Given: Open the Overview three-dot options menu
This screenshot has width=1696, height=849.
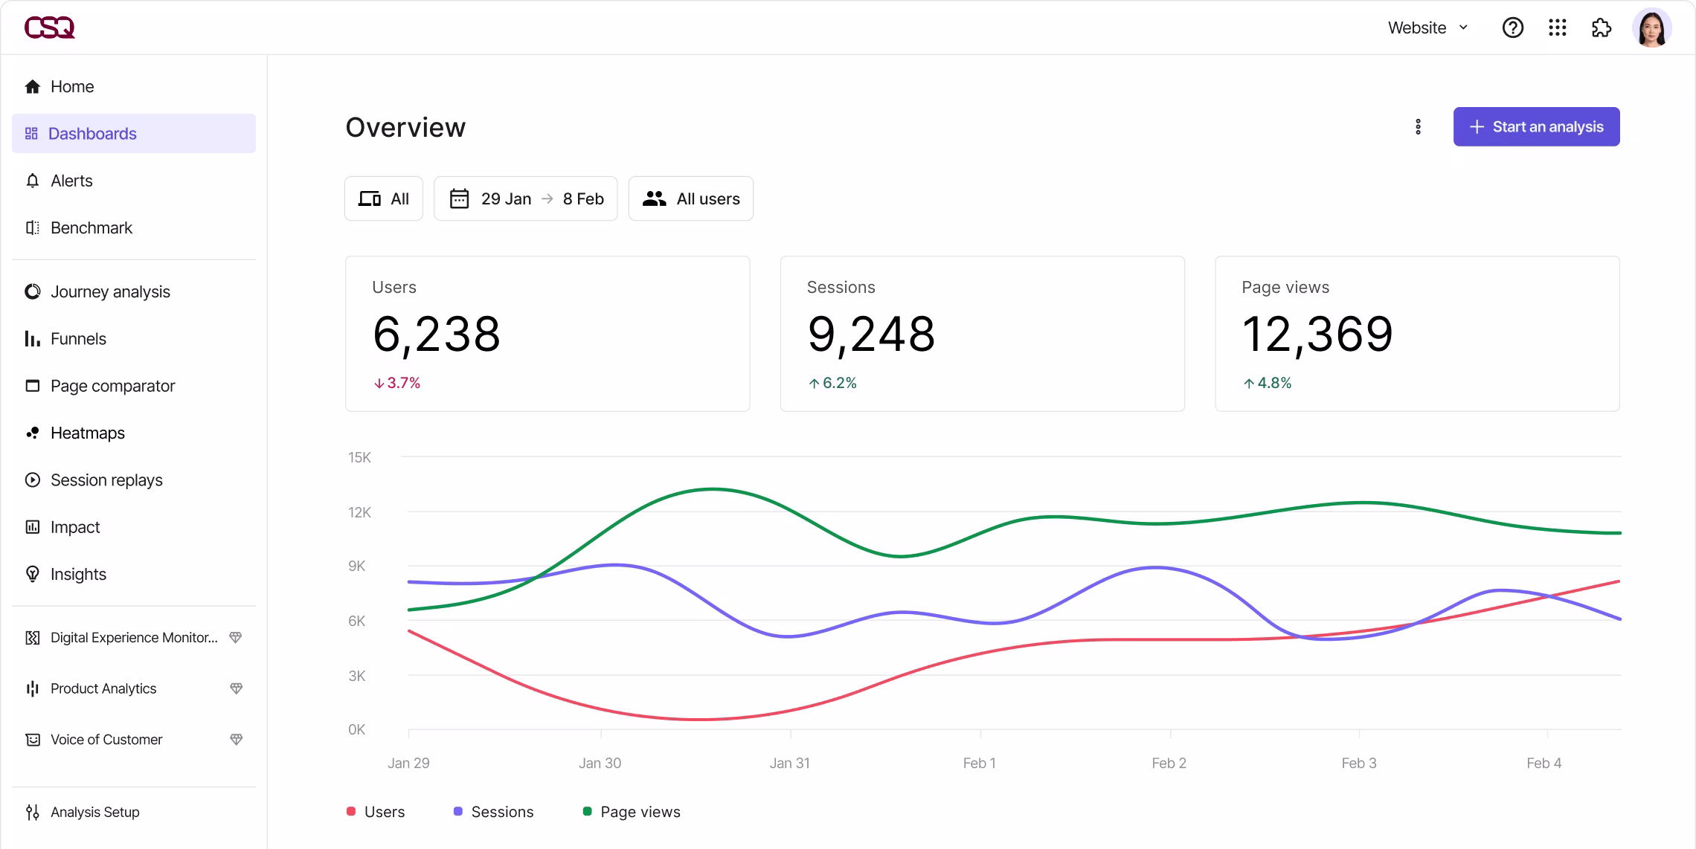Looking at the screenshot, I should coord(1418,127).
